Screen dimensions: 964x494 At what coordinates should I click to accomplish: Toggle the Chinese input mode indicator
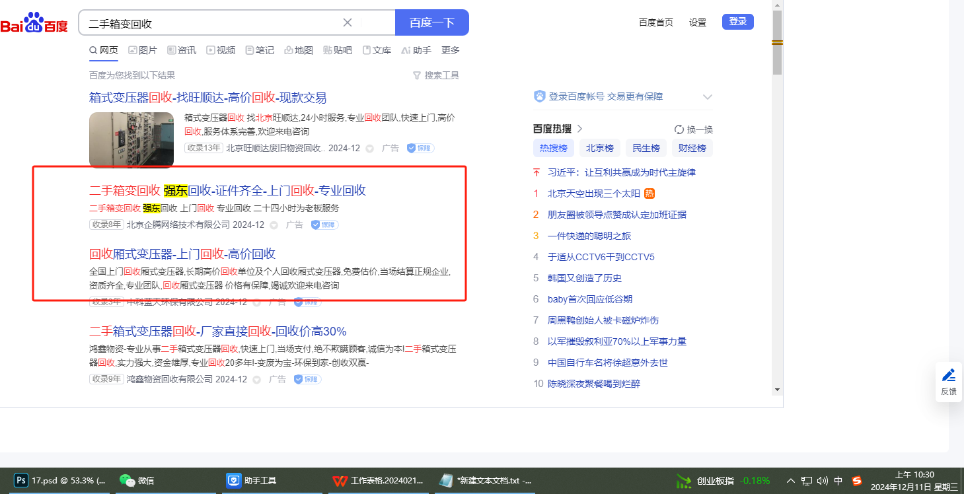pos(838,481)
